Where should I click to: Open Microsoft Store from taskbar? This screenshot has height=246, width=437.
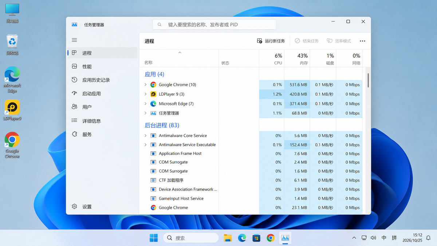pyautogui.click(x=256, y=238)
